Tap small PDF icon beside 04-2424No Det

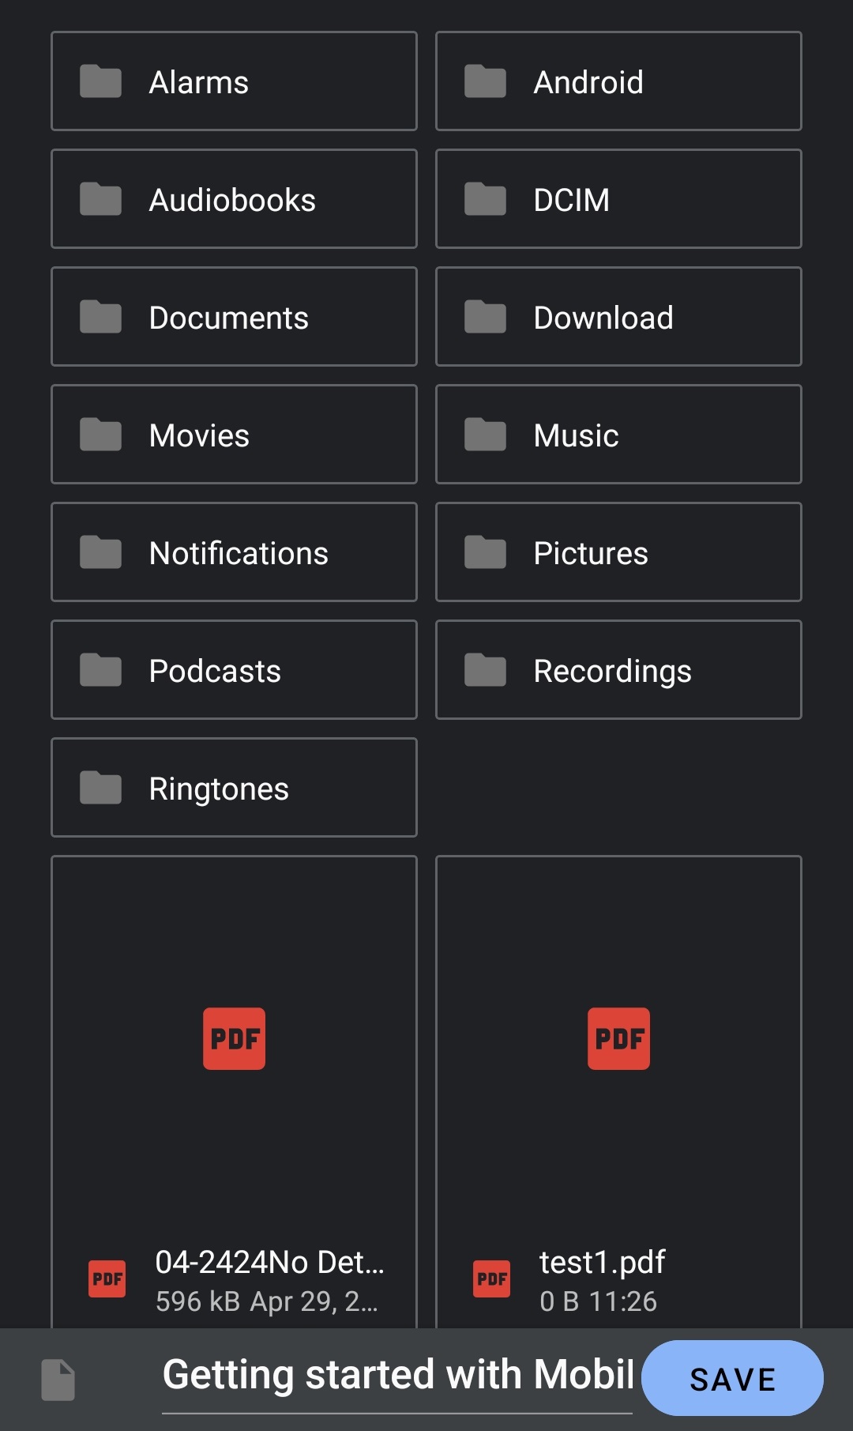(107, 1278)
